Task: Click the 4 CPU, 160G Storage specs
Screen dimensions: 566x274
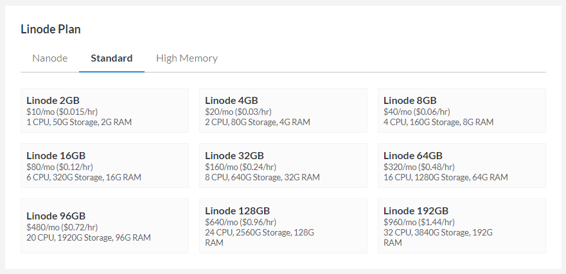Action: [439, 122]
